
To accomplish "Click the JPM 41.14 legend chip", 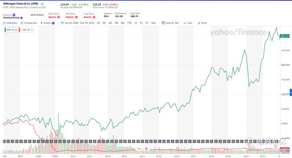I will pos(12,30).
